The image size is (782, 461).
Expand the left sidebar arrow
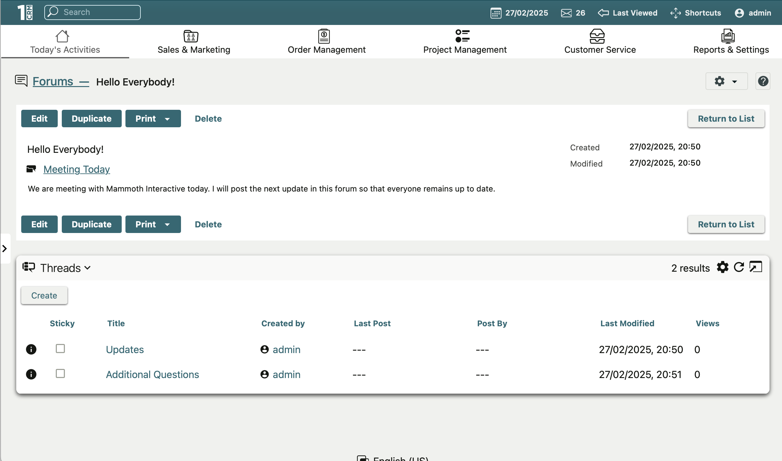pos(5,249)
